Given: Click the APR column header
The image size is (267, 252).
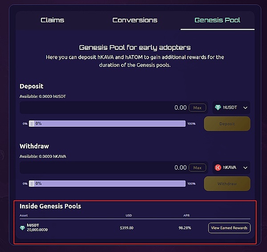Looking at the screenshot, I should click(x=186, y=216).
